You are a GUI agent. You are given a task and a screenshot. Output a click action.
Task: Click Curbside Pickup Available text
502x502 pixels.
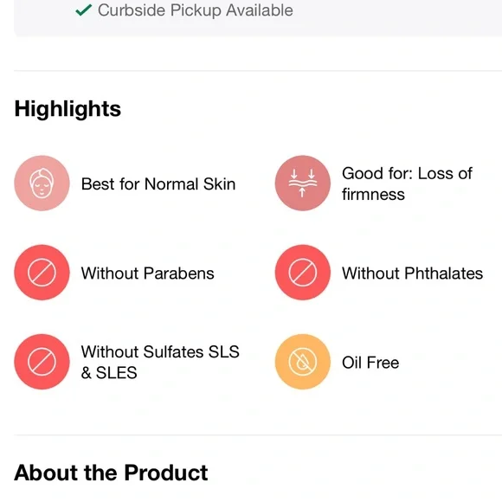(196, 10)
